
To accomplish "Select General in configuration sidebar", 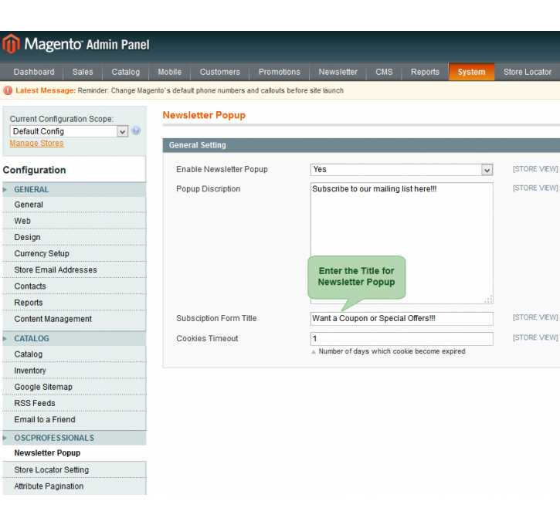I will (x=74, y=205).
